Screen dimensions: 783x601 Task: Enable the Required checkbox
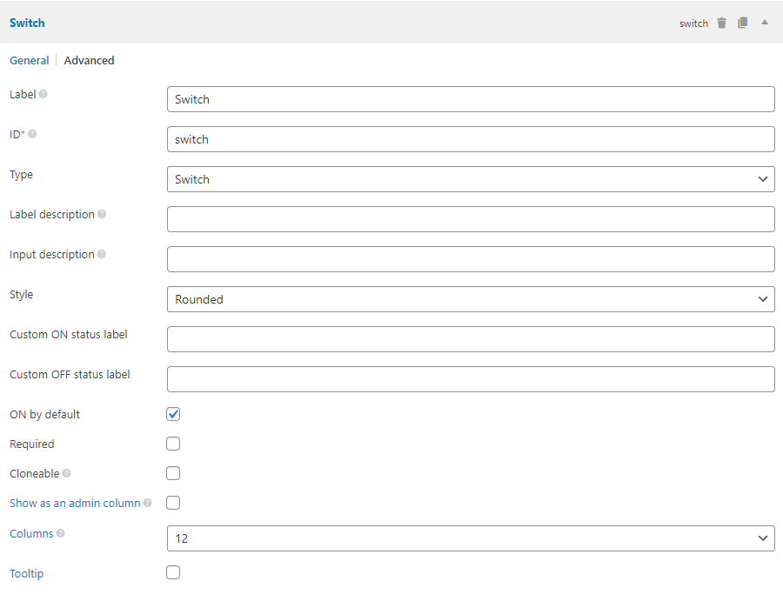(173, 444)
